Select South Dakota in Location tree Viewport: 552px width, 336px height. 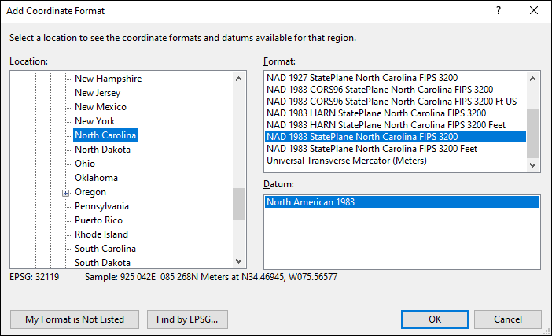point(102,262)
